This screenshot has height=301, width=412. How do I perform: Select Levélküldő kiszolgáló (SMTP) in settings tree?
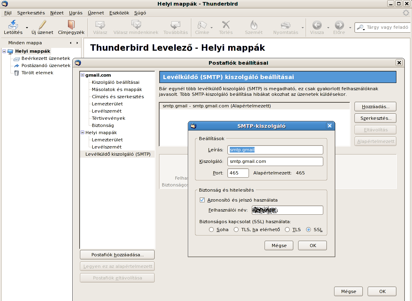118,154
